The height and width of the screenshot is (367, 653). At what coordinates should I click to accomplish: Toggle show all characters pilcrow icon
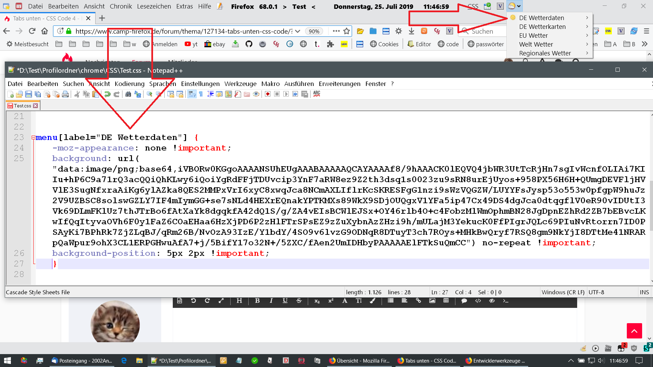pos(201,94)
